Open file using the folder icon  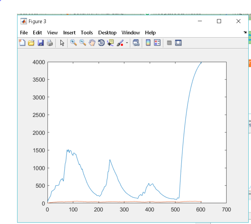coord(31,43)
